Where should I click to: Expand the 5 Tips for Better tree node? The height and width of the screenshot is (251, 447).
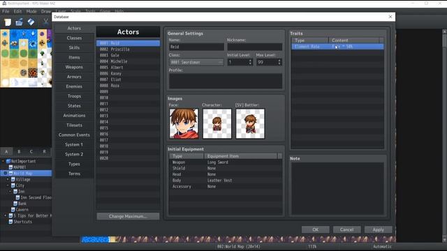click(6, 215)
